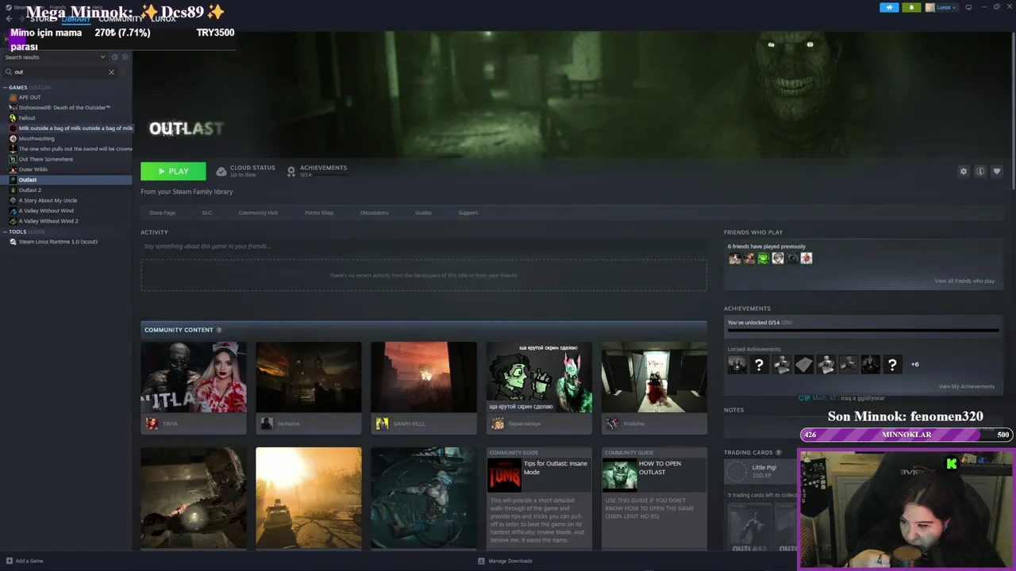Open the Lunox account dropdown

click(941, 7)
